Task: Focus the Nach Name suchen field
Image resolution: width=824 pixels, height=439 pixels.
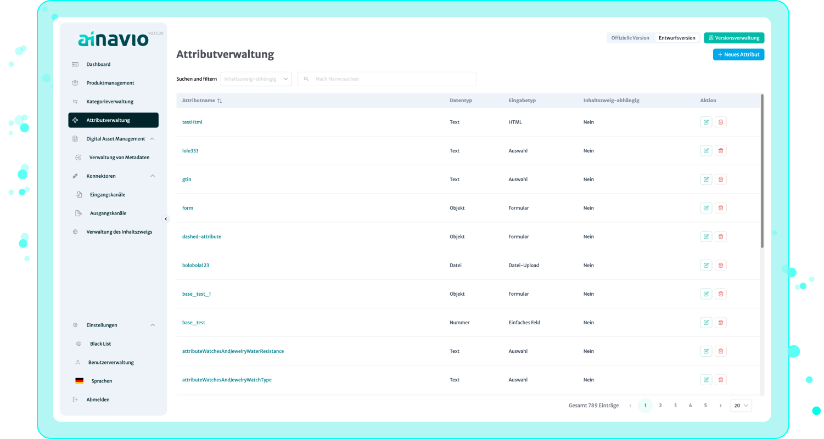Action: point(387,79)
